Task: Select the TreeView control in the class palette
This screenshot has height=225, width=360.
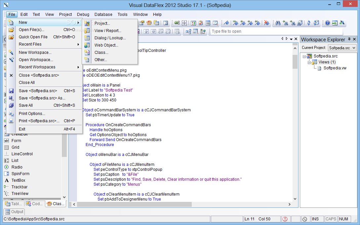Action: pyautogui.click(x=20, y=194)
